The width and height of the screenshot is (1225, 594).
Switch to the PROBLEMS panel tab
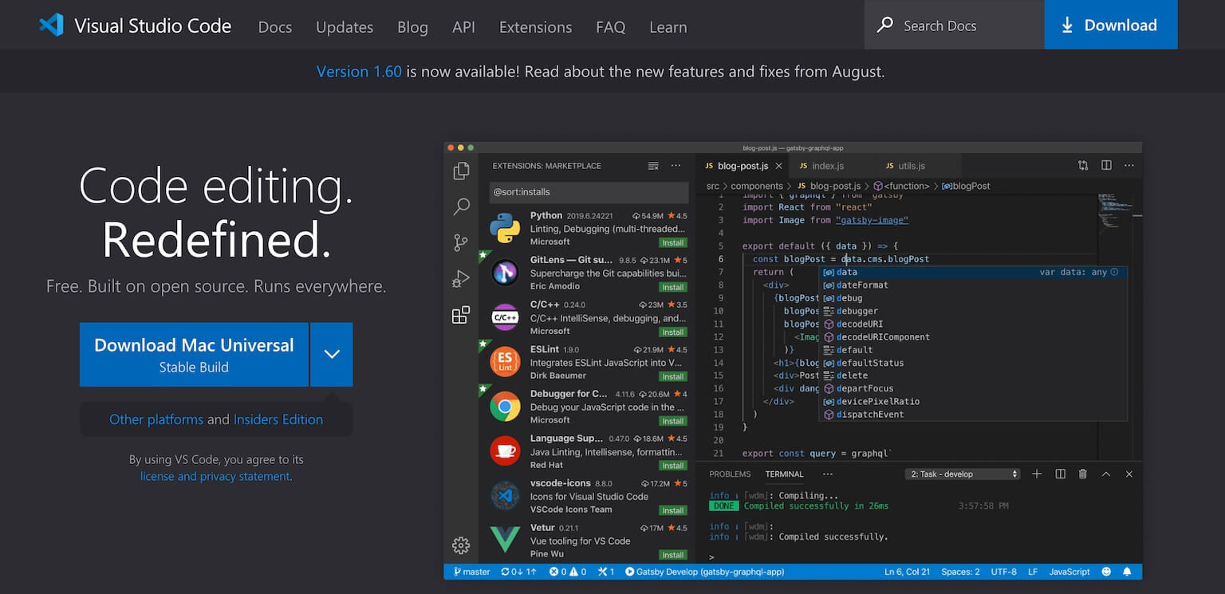(x=730, y=474)
